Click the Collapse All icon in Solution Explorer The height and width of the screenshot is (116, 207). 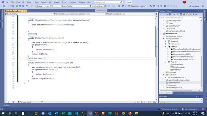(181, 15)
